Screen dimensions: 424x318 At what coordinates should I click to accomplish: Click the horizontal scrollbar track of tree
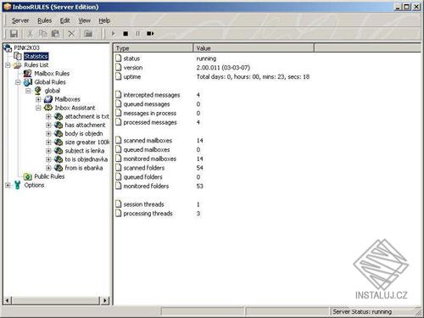(x=56, y=300)
